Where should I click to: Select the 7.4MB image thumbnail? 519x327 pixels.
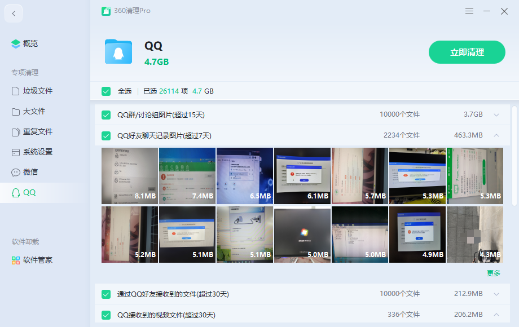[x=187, y=176]
